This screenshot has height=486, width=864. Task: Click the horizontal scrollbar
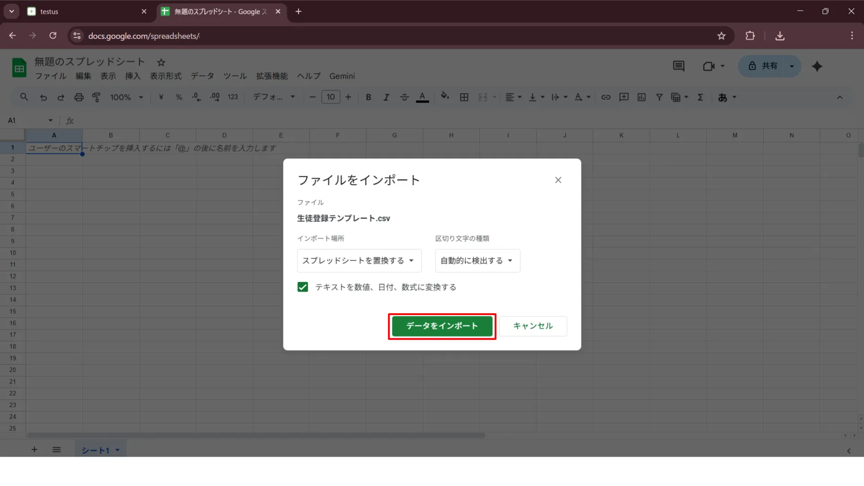256,435
